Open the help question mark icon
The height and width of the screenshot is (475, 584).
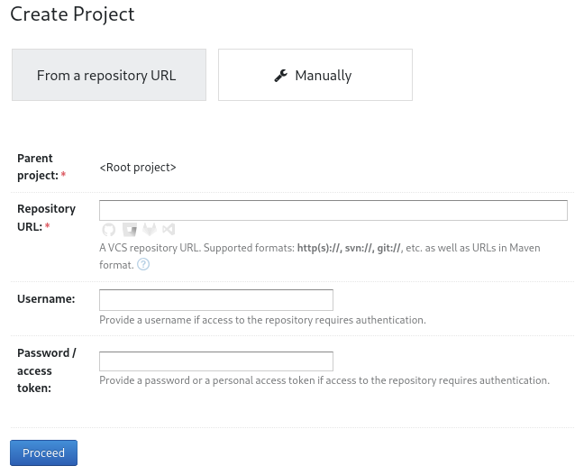pos(143,264)
